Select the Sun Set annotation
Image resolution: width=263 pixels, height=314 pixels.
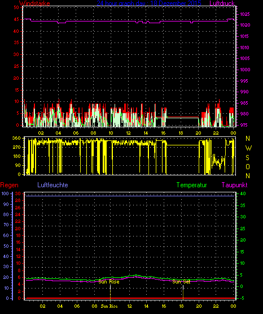click(181, 282)
